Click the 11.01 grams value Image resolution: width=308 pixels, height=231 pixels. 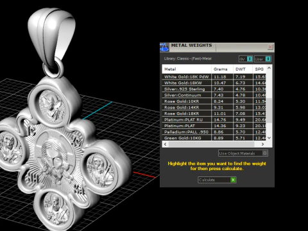[220, 114]
